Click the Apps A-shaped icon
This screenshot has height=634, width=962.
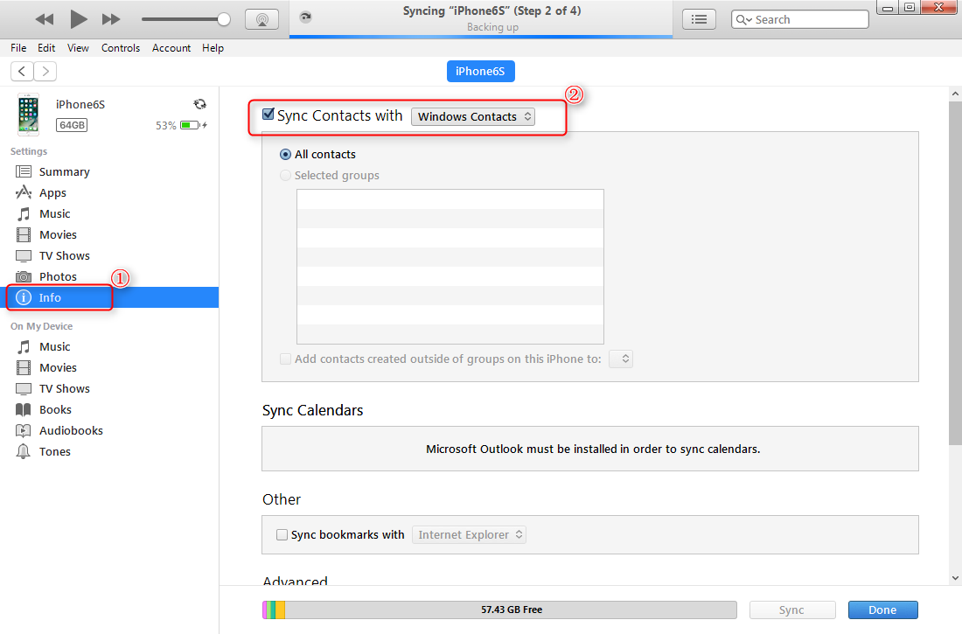click(x=24, y=192)
